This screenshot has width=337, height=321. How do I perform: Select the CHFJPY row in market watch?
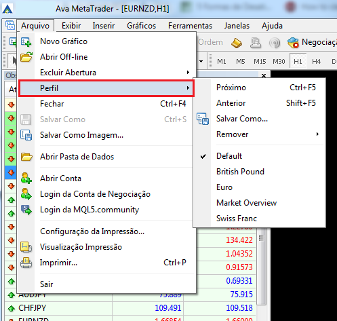click(130, 308)
